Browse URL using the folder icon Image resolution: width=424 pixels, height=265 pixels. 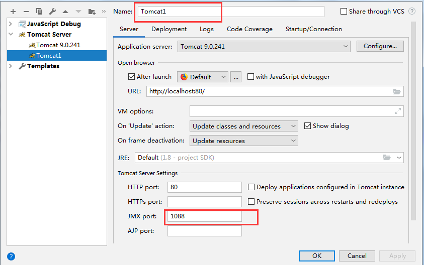397,91
